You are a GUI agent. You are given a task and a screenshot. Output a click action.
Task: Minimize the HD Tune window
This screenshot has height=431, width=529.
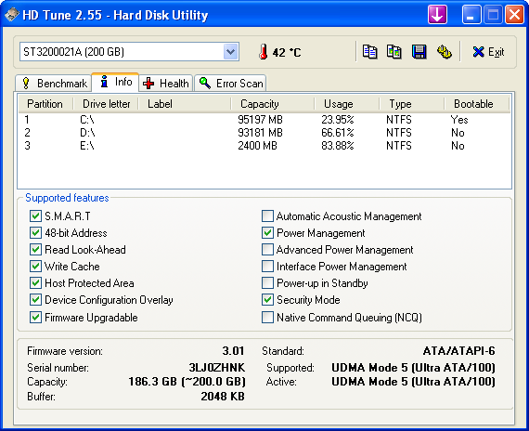471,15
